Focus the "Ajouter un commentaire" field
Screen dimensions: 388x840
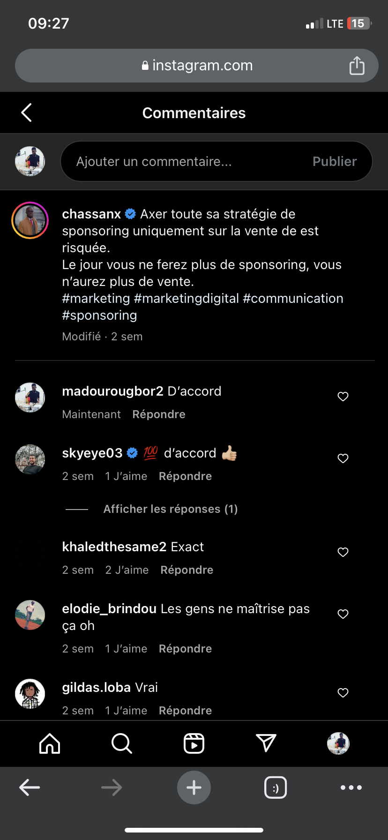point(187,161)
